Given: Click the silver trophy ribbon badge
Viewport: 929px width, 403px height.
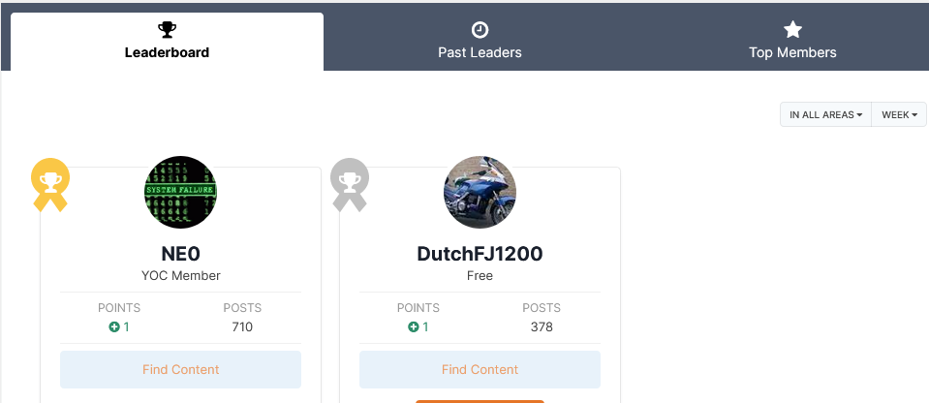Looking at the screenshot, I should [349, 183].
